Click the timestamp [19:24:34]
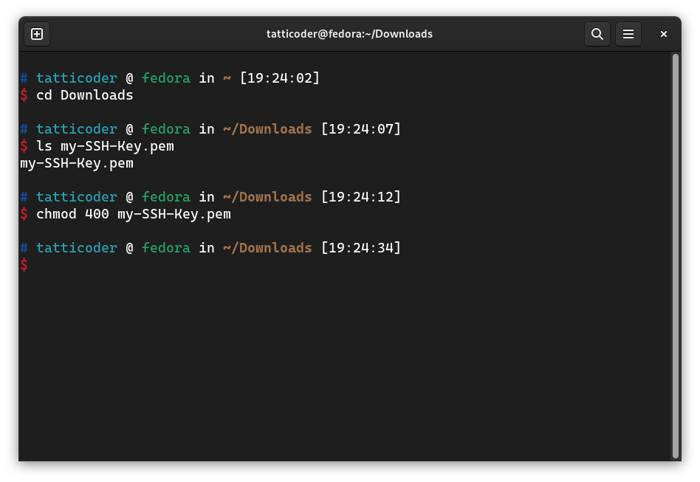 coord(361,248)
